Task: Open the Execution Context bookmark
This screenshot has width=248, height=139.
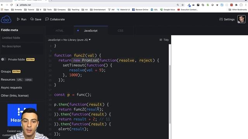Action: click(188, 10)
